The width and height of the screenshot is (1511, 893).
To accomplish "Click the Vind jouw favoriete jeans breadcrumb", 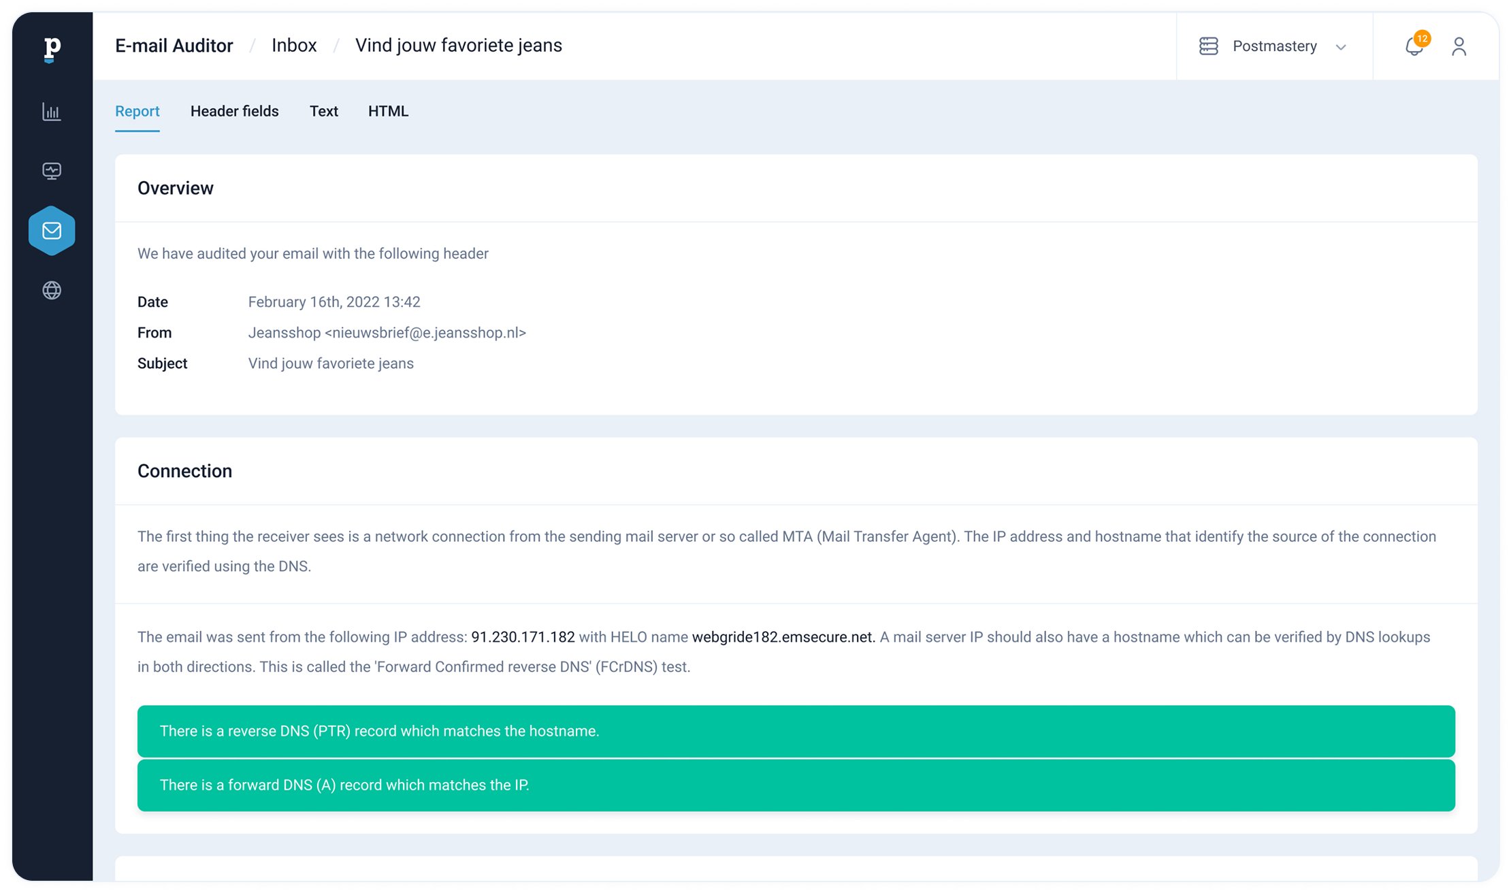I will tap(458, 46).
